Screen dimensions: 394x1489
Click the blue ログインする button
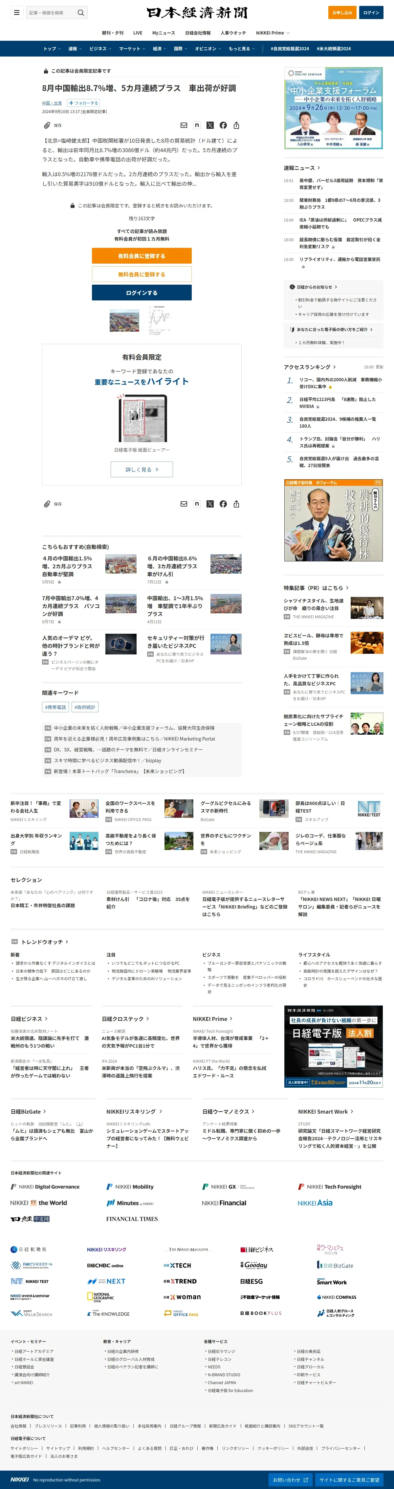pyautogui.click(x=142, y=293)
